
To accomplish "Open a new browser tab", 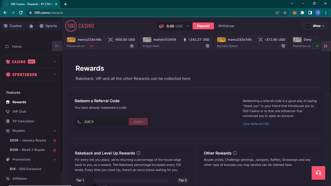I will coord(65,4).
